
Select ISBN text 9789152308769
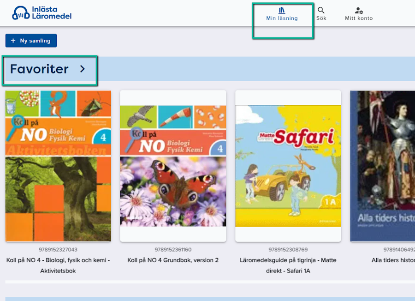(288, 250)
